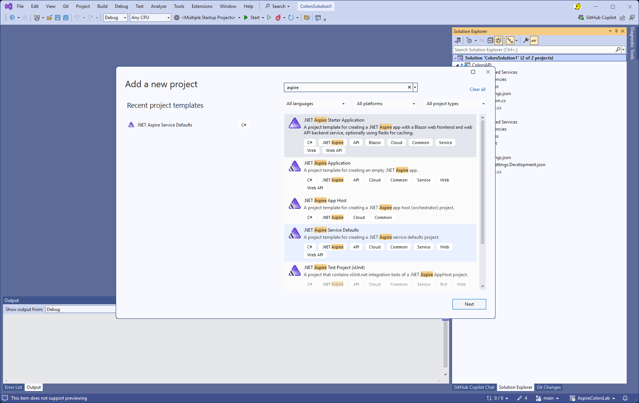
Task: Click the Open File folder icon
Action: pyautogui.click(x=49, y=18)
